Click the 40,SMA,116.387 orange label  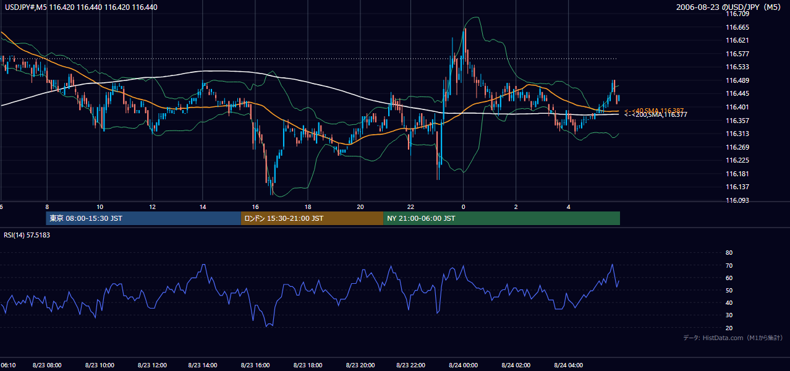pyautogui.click(x=653, y=111)
